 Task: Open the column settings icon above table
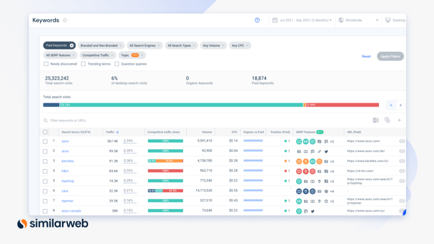(387, 120)
